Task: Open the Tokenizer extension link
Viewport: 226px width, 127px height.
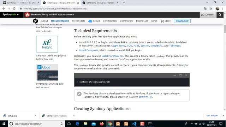Action: (x=175, y=46)
